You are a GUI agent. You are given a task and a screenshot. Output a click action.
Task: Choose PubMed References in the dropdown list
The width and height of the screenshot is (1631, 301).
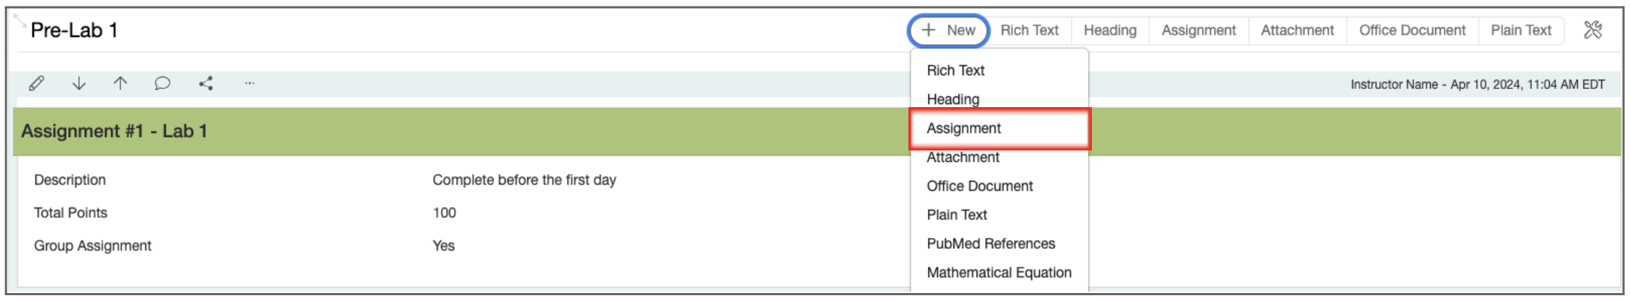(990, 244)
